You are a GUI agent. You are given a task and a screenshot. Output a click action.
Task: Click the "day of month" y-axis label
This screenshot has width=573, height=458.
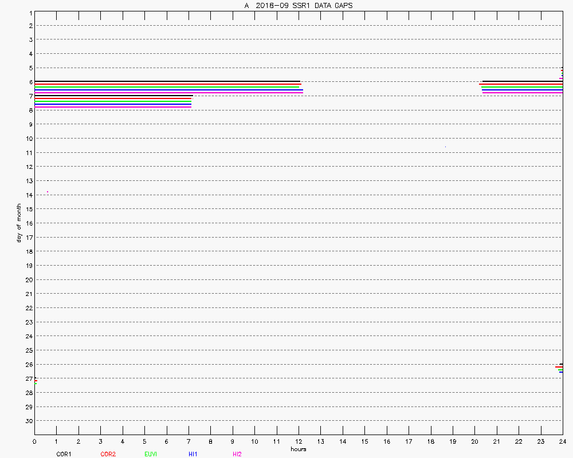[18, 223]
